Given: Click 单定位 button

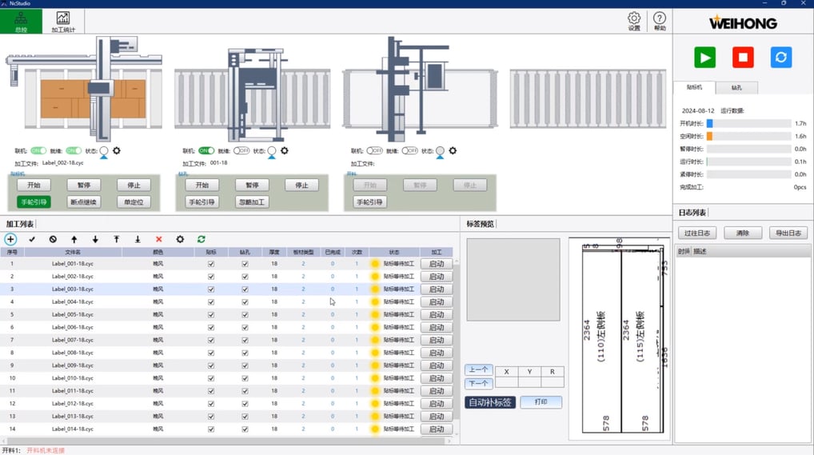Looking at the screenshot, I should coord(134,202).
